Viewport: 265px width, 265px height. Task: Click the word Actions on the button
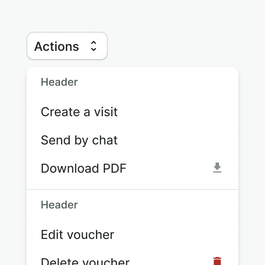click(57, 46)
